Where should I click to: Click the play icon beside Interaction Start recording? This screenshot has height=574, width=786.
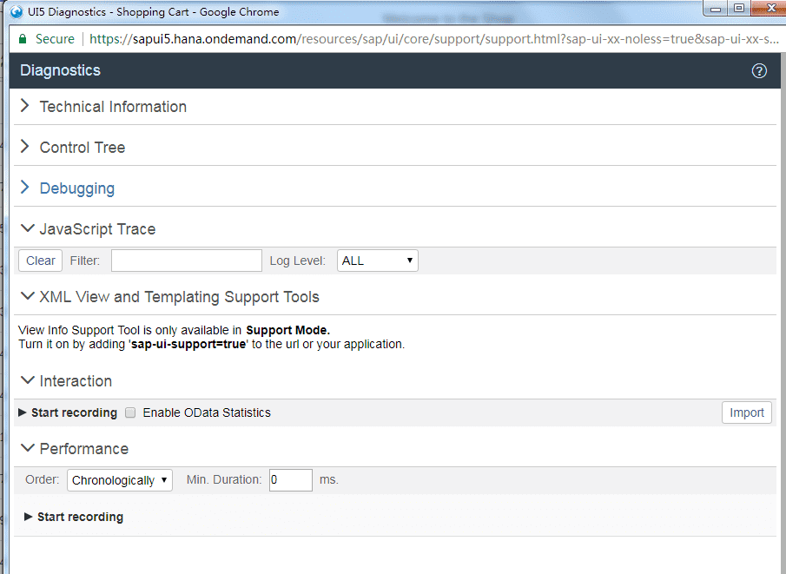click(23, 412)
